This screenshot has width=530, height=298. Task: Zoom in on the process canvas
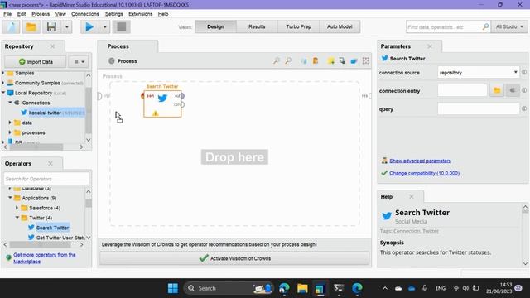(x=277, y=60)
